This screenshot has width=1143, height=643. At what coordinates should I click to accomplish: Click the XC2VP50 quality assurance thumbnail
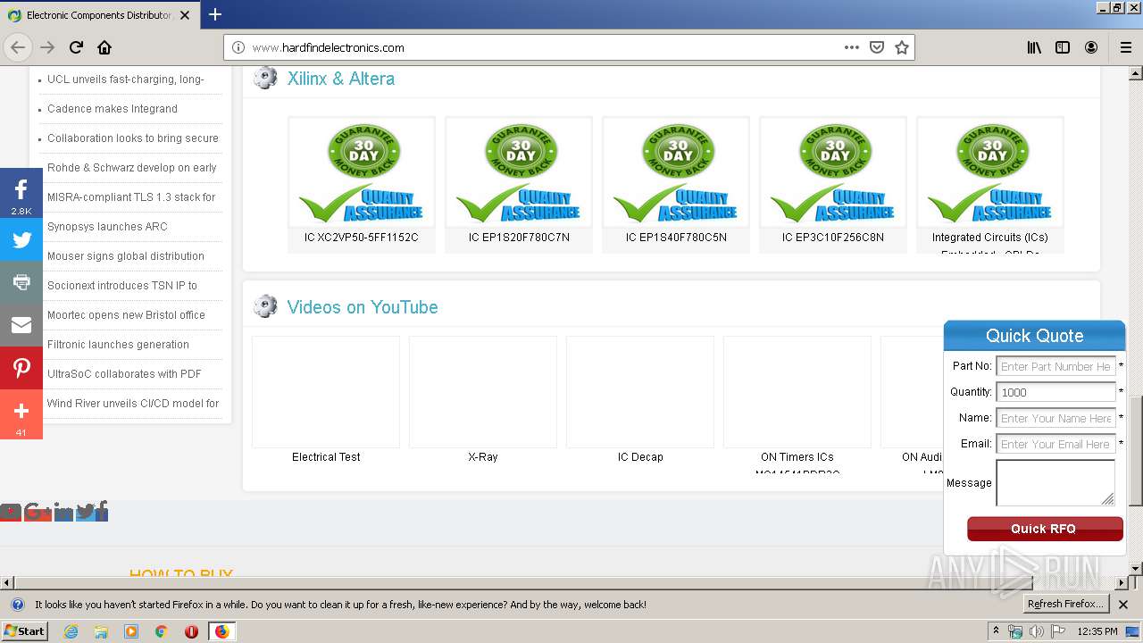coord(361,172)
